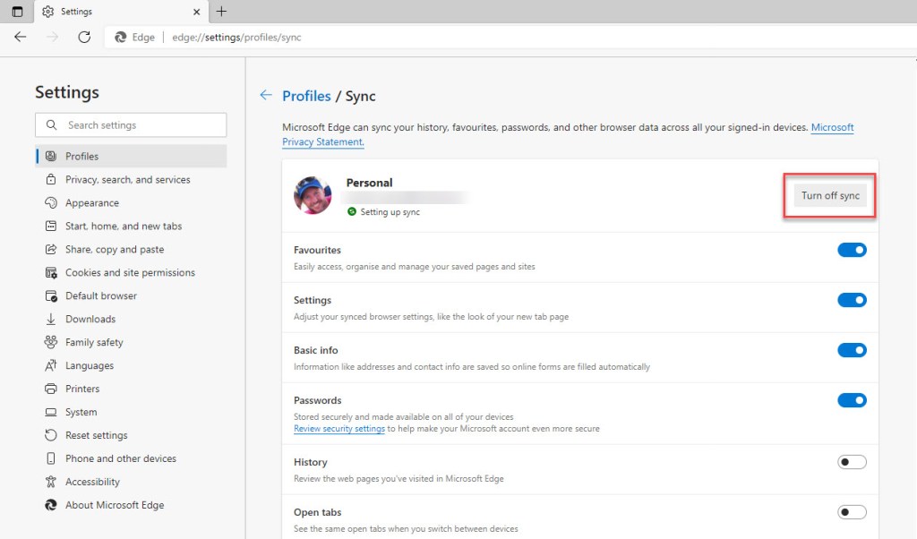Enable the History sync toggle
The width and height of the screenshot is (917, 539).
852,462
